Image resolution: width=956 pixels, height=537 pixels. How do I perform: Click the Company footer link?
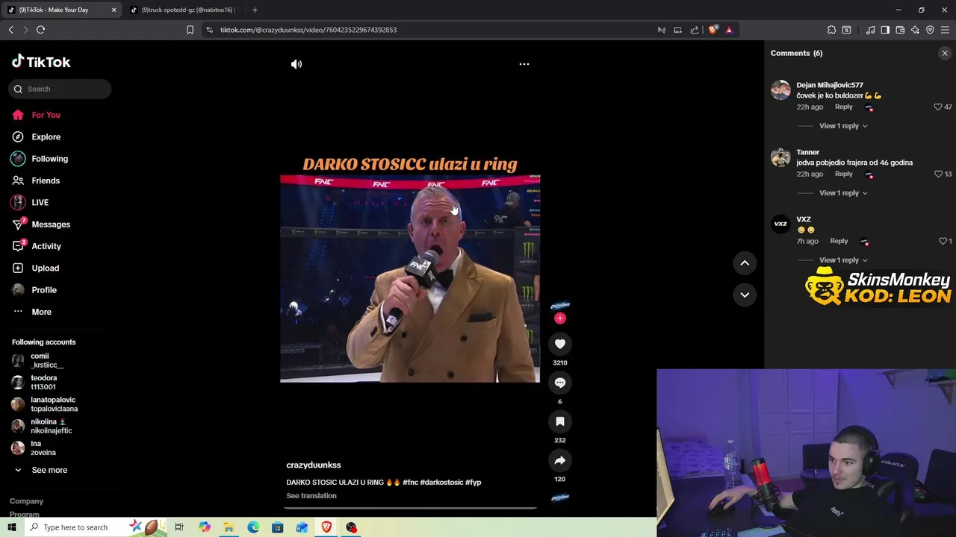click(x=26, y=501)
